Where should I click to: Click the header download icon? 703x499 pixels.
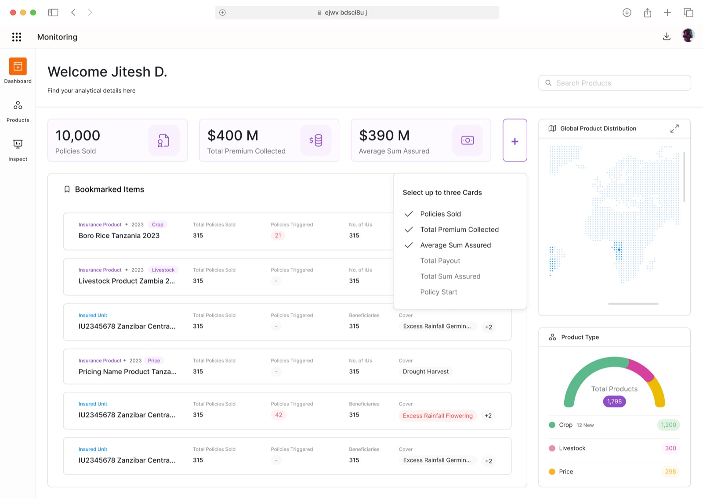pos(667,36)
